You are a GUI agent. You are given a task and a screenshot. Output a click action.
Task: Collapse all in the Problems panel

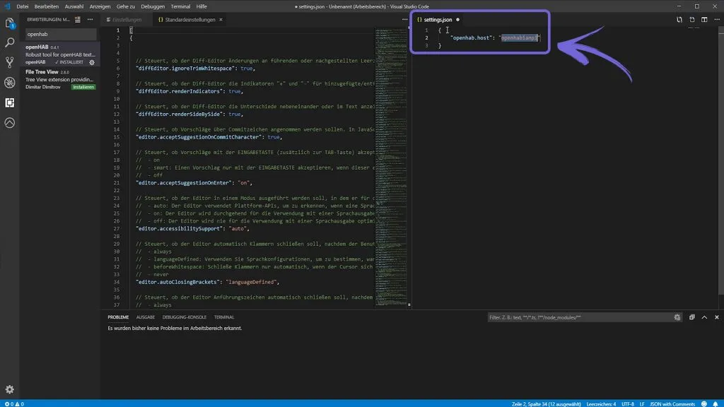click(691, 317)
